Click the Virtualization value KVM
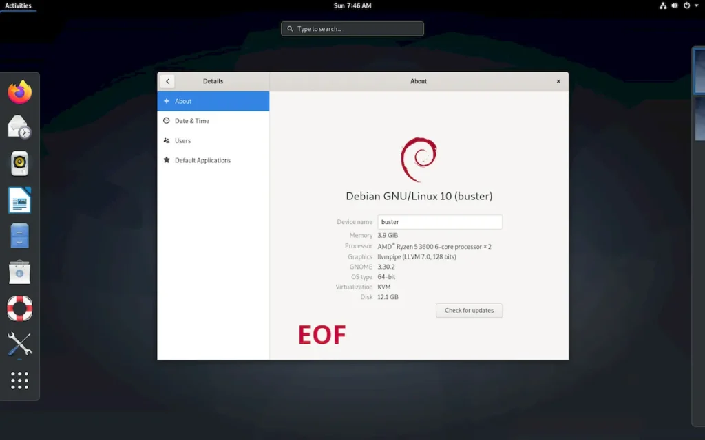The height and width of the screenshot is (440, 705). pyautogui.click(x=384, y=287)
